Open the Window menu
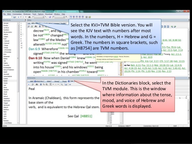 pos(57,14)
